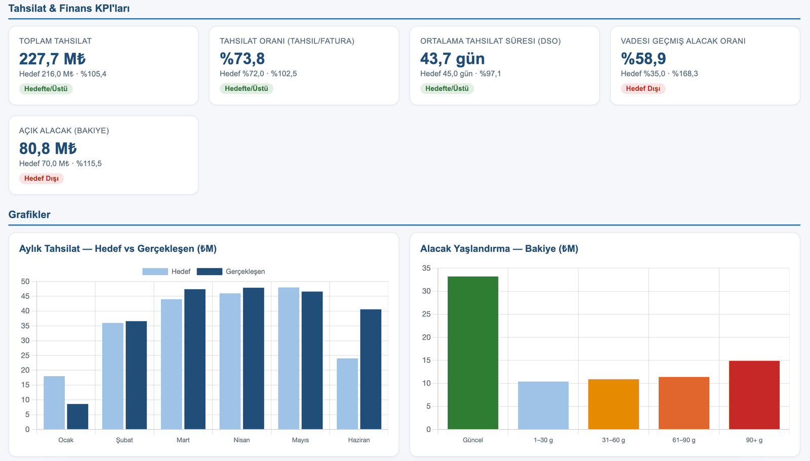
Task: Click the Mart Gerçekleşen bar
Action: click(x=195, y=359)
